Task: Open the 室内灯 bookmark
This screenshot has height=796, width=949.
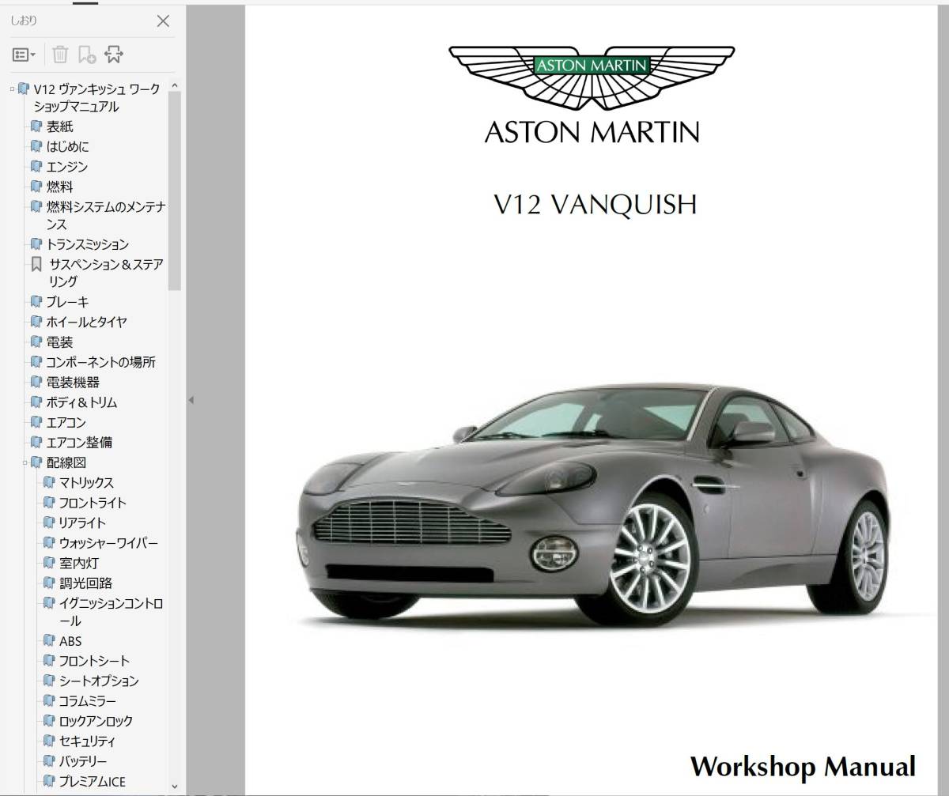Action: [x=78, y=563]
